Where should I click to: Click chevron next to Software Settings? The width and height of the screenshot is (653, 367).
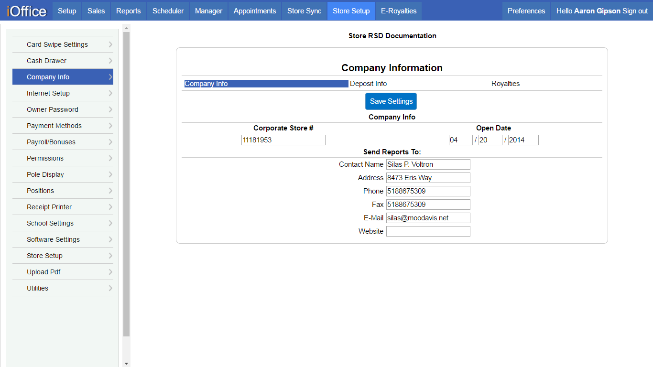110,239
